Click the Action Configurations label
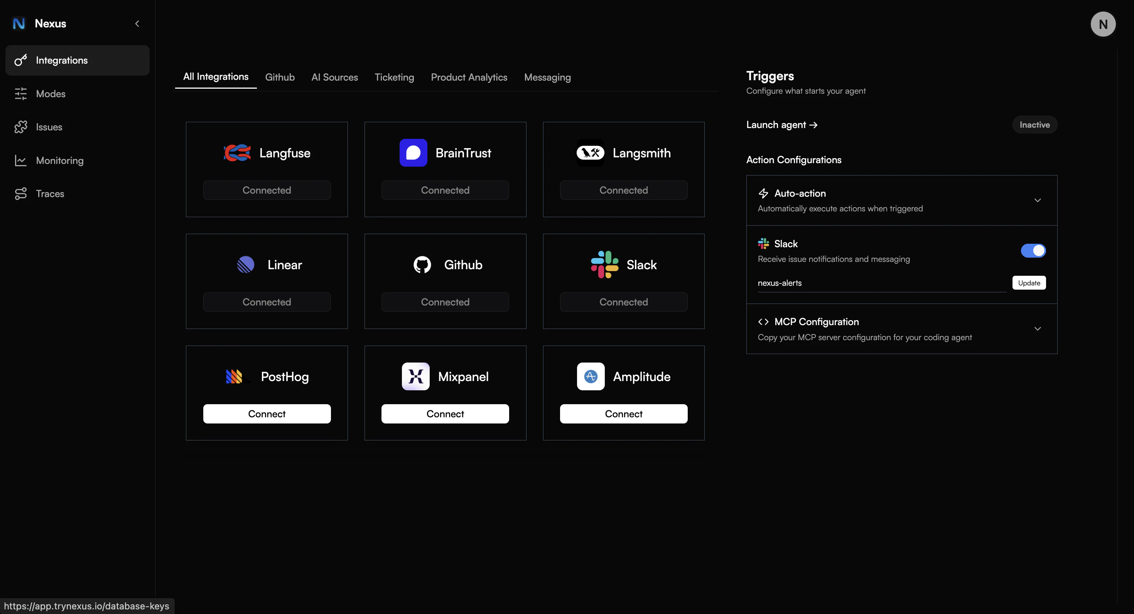The width and height of the screenshot is (1134, 614). (x=794, y=160)
